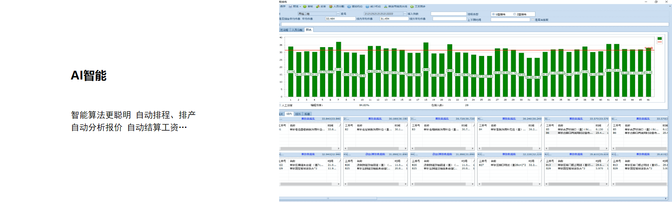Click the tallest chart bar, labeled 37.08

[338, 69]
